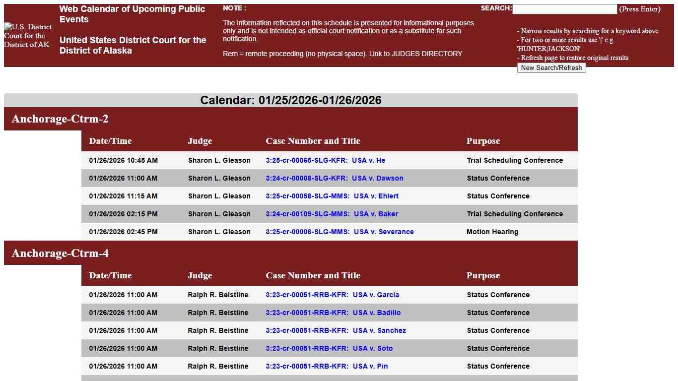Open the USA v. Dawson case link
This screenshot has width=678, height=381.
(334, 178)
